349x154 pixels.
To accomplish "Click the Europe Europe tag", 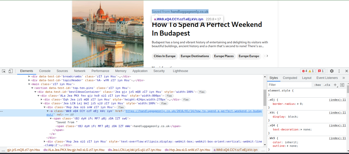I will 249,56.
